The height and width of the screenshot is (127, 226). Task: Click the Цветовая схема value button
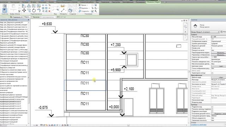point(219,66)
